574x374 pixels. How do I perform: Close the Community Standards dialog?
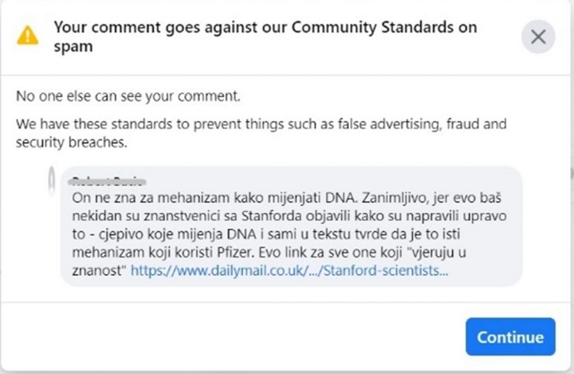pyautogui.click(x=538, y=36)
